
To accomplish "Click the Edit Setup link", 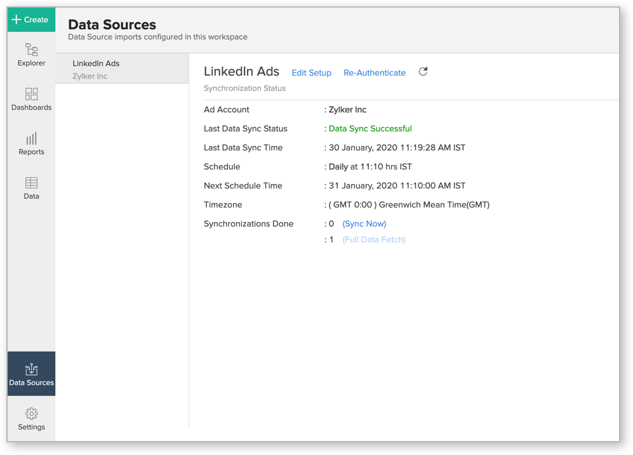I will [311, 72].
